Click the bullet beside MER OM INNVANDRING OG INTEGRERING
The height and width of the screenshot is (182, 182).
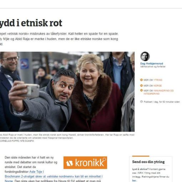[141, 90]
